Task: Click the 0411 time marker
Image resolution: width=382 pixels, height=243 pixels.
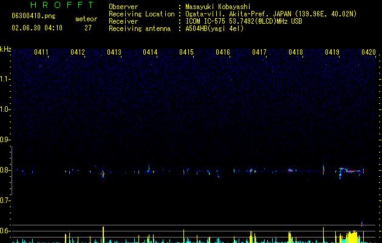Action: [41, 52]
